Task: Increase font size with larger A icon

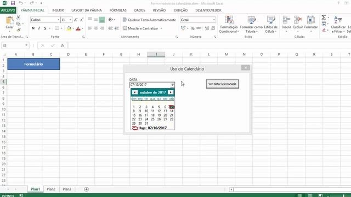Action: [76, 20]
